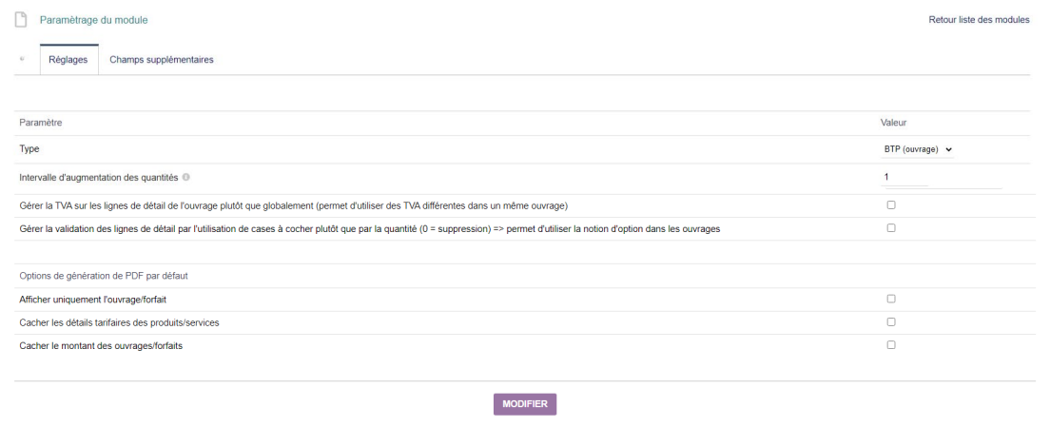Screen dimensions: 1050x427
Task: Click the Intervalle d'augmentation des quantités label
Action: point(99,177)
